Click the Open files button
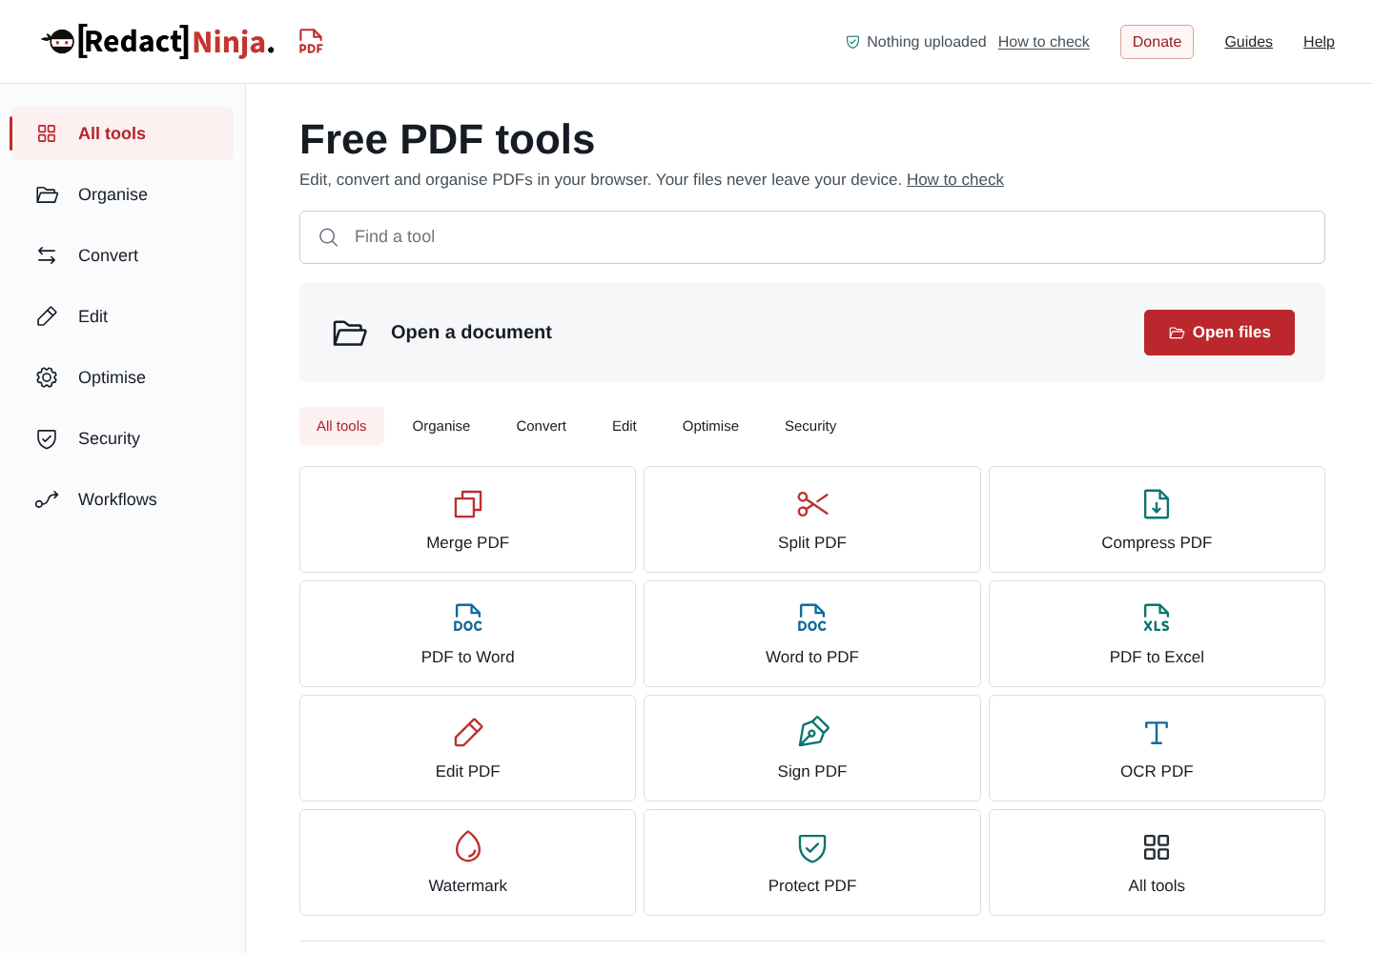The image size is (1373, 953). (1219, 333)
